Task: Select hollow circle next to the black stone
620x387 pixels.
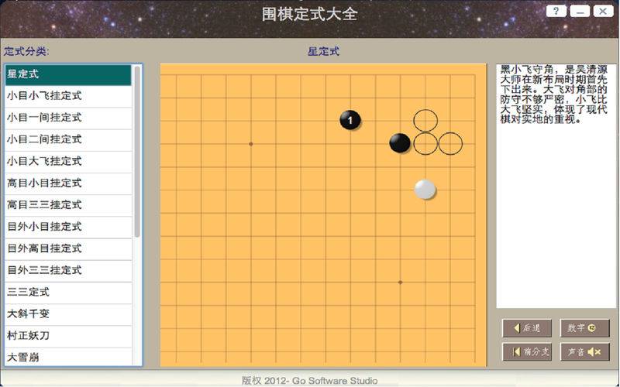Action: tap(425, 143)
